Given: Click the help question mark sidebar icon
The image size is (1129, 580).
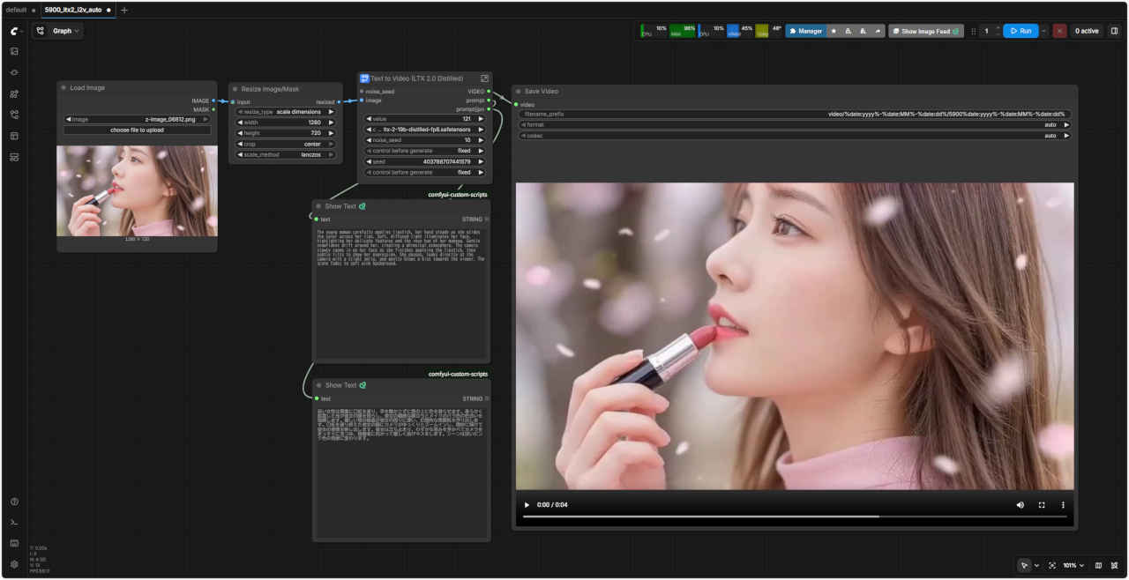Looking at the screenshot, I should tap(14, 502).
